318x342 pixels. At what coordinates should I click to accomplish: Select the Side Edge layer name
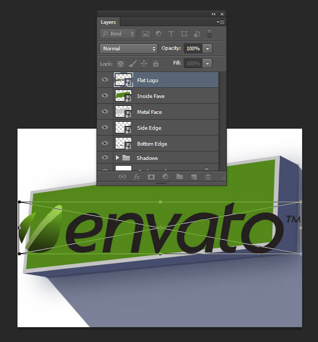point(149,128)
